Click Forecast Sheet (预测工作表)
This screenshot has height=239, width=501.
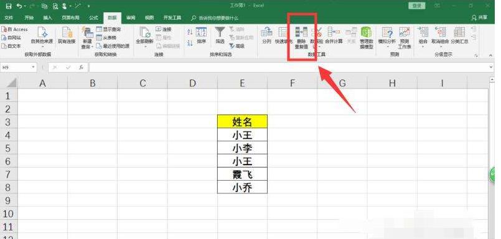(x=405, y=37)
